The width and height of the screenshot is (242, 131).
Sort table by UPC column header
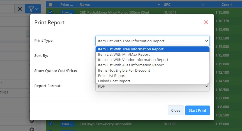(x=167, y=5)
